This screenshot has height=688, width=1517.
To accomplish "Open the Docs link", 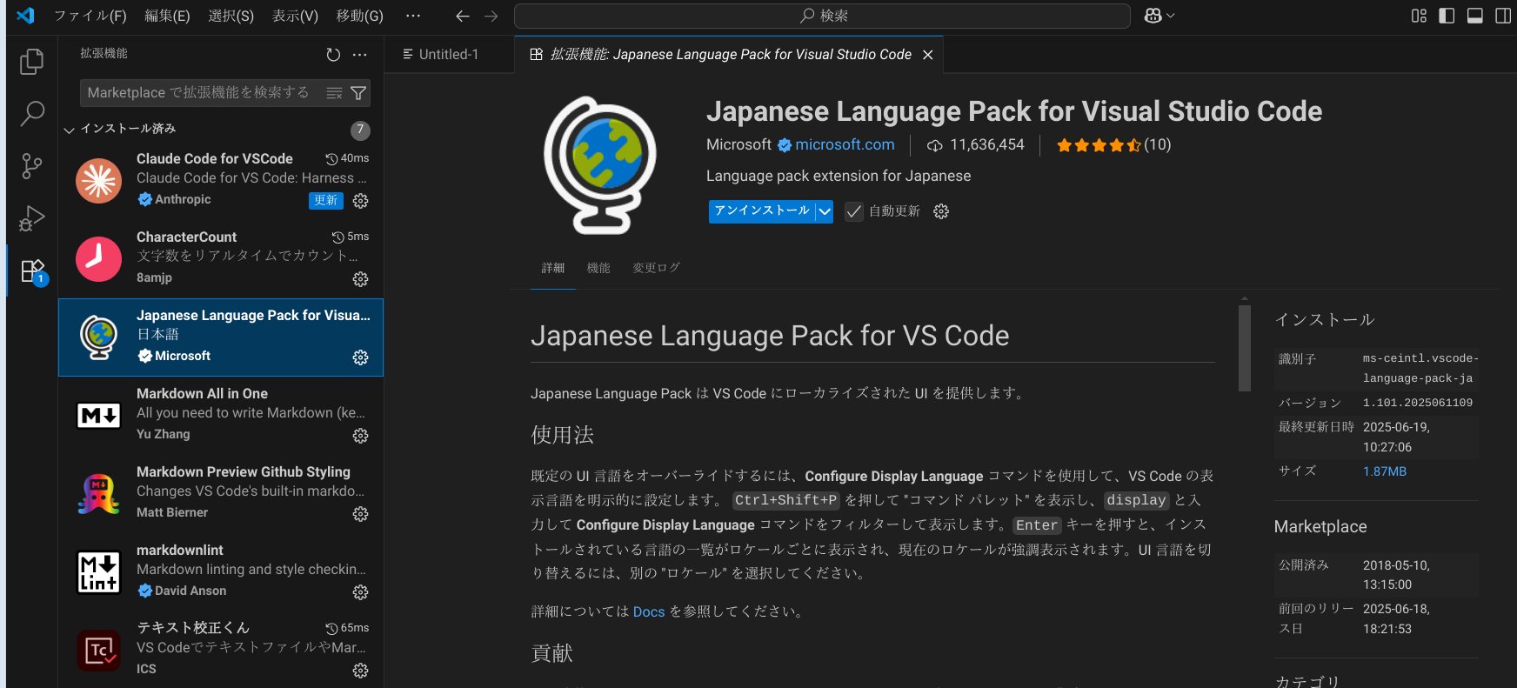I will pyautogui.click(x=649, y=611).
